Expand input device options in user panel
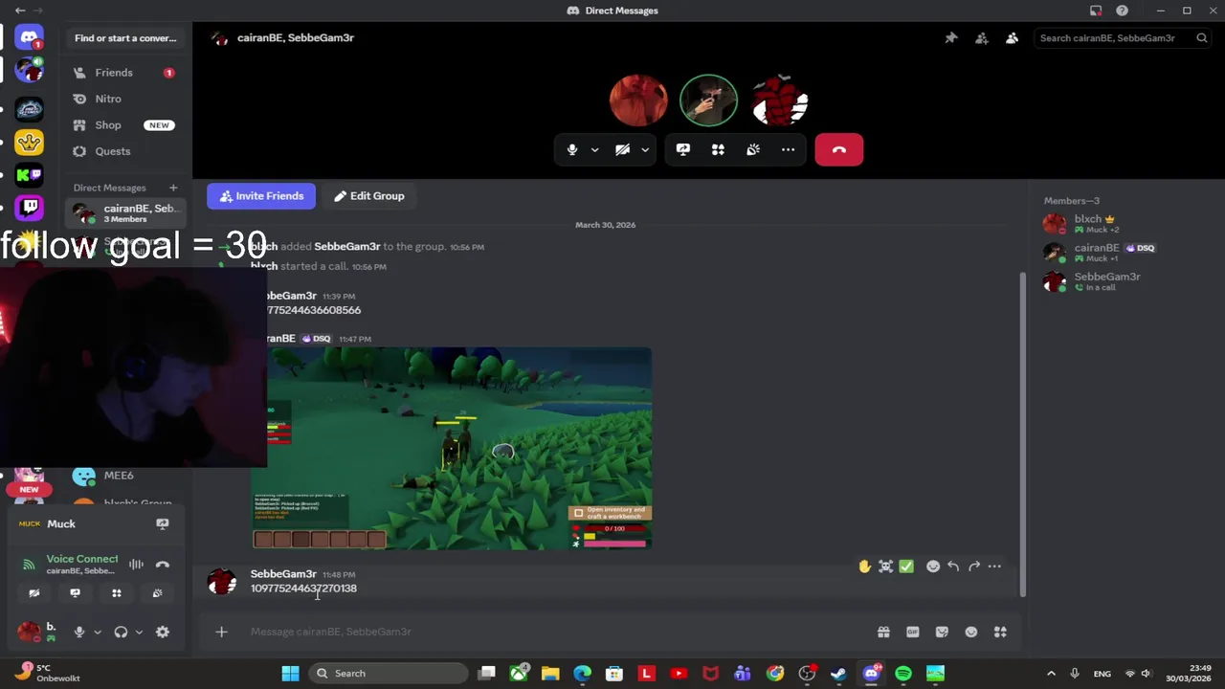 coord(97,632)
